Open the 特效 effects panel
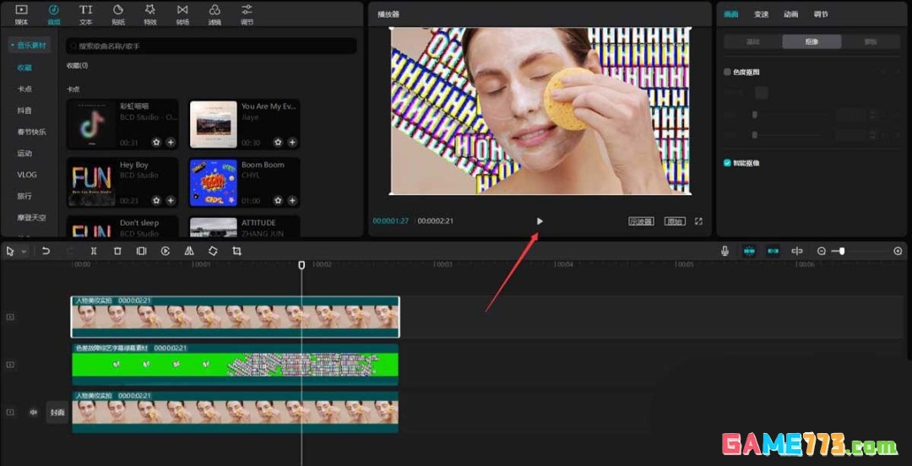This screenshot has width=912, height=466. coord(150,14)
